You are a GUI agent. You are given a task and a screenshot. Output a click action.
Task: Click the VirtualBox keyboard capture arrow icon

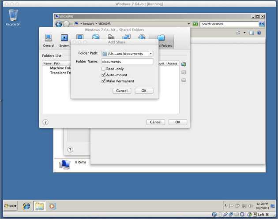tap(255, 215)
